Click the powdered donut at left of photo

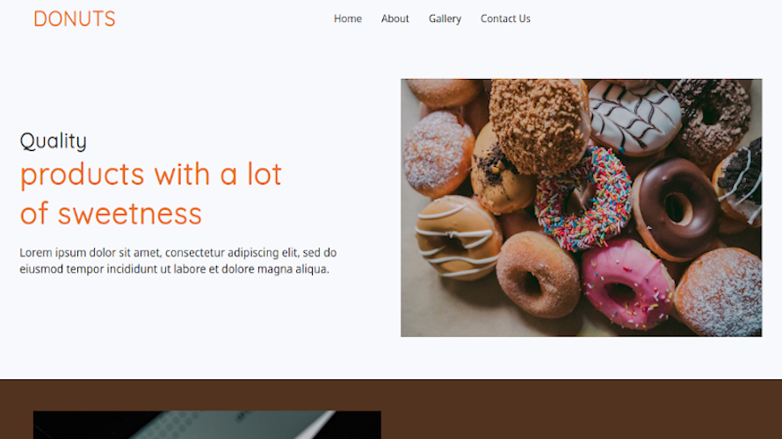point(438,154)
